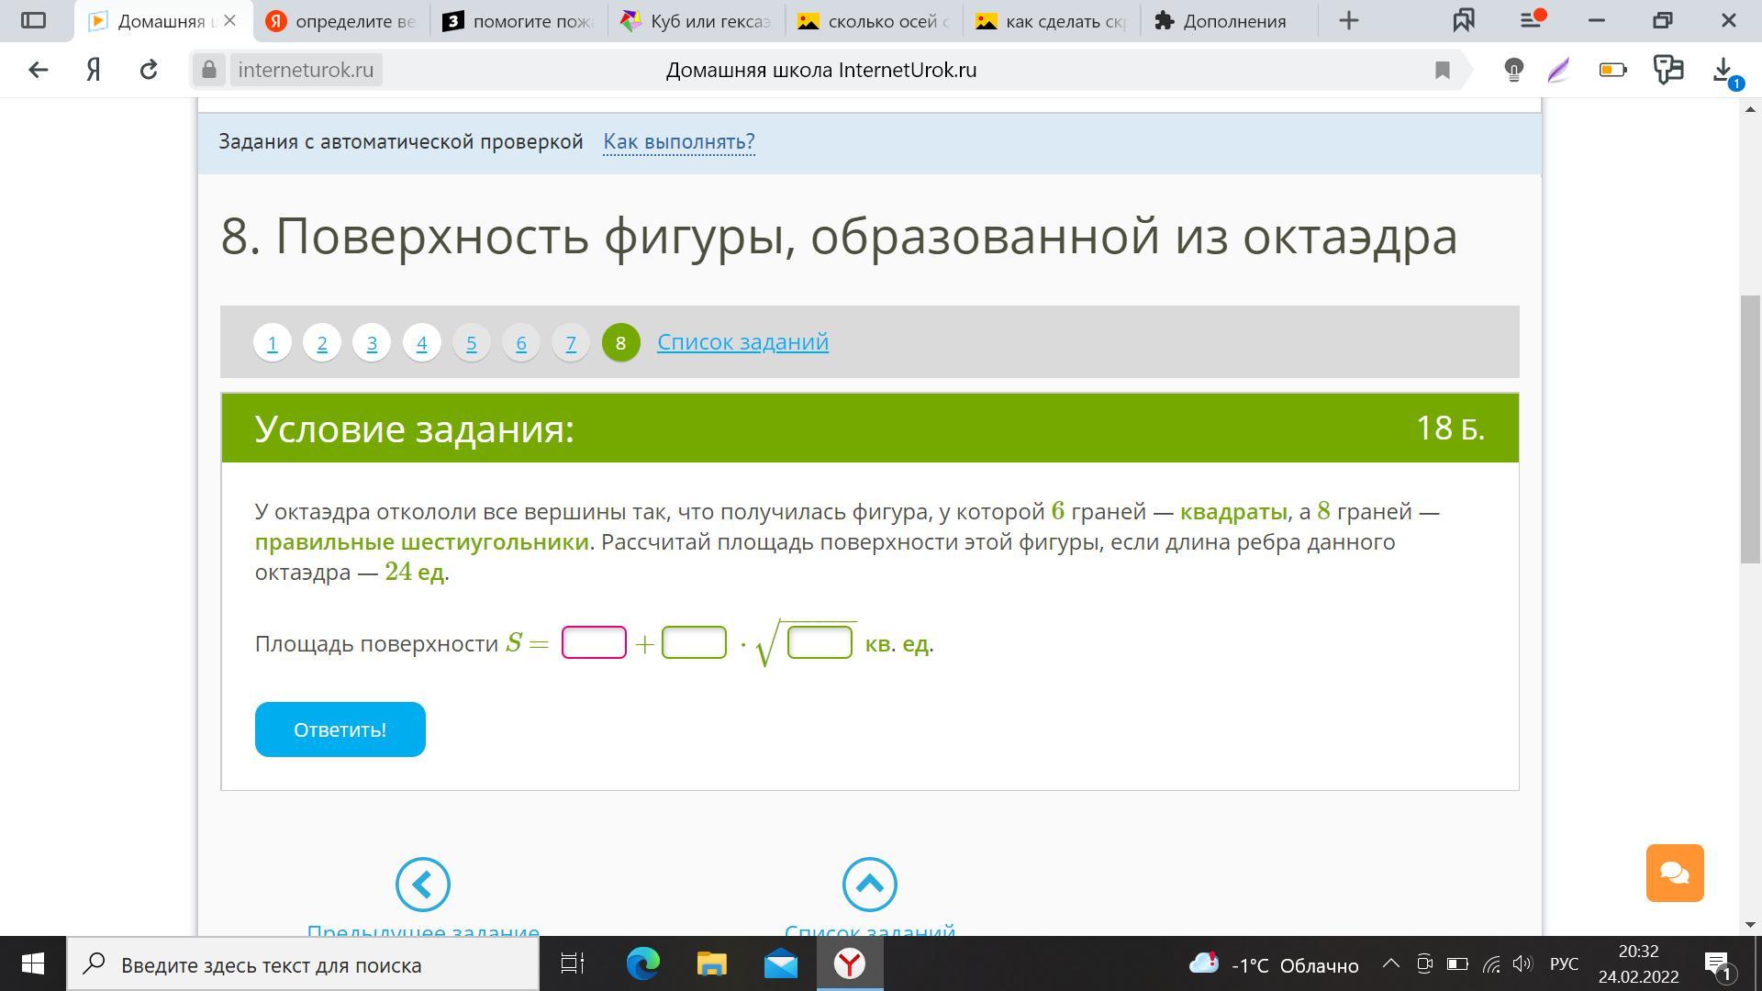Open downloads panel icon
Screen dimensions: 1762x991
click(1723, 70)
